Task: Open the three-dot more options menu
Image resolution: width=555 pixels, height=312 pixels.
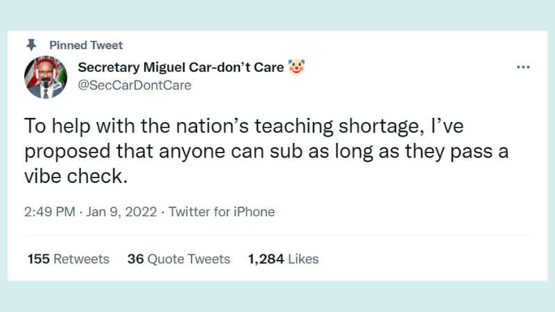Action: pyautogui.click(x=523, y=67)
